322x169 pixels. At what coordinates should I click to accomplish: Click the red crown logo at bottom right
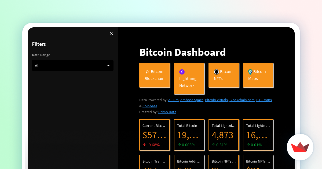click(x=300, y=147)
